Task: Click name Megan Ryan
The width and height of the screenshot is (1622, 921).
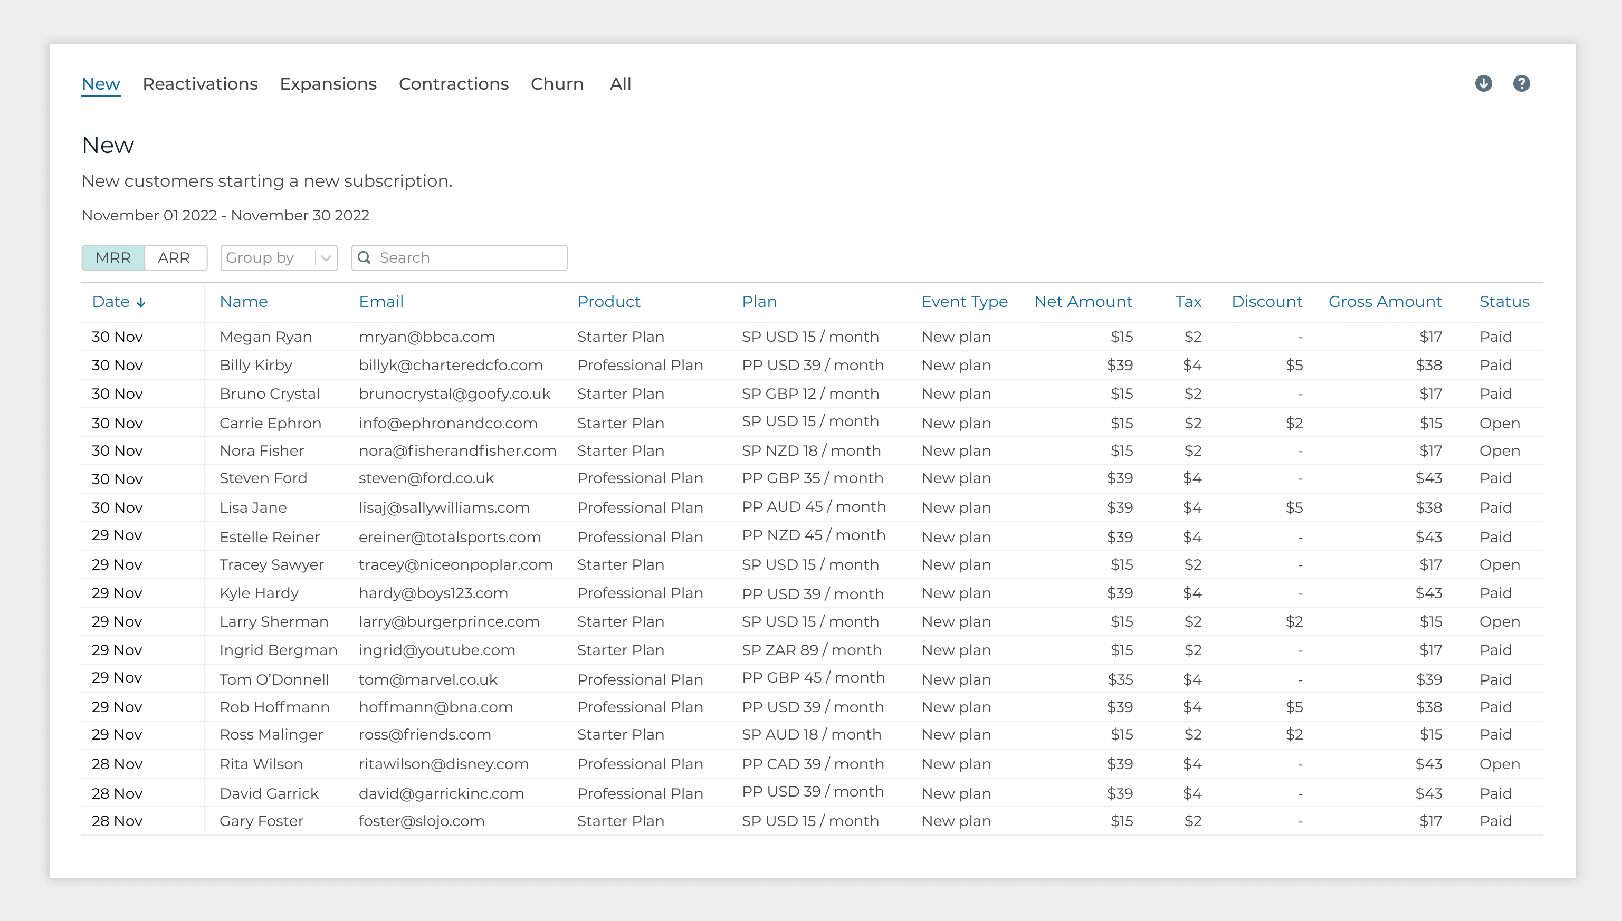Action: click(x=266, y=337)
